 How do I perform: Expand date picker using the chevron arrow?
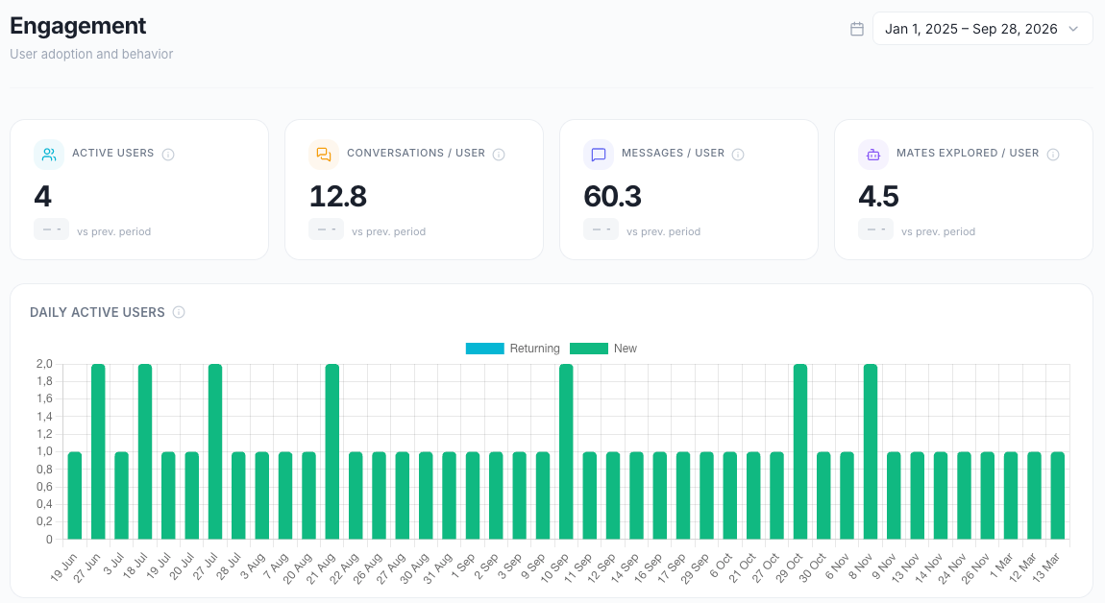tap(1073, 29)
